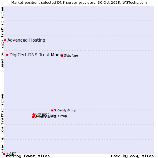Click the 'used by many sites' axis label
Image resolution: width=158 pixels, height=158 pixels.
[132, 156]
